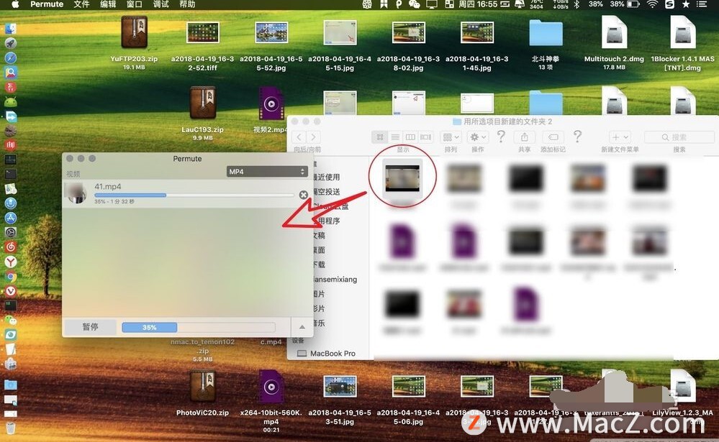Switch Finder to Cover Flow view
Image resolution: width=719 pixels, height=442 pixels.
[425, 137]
